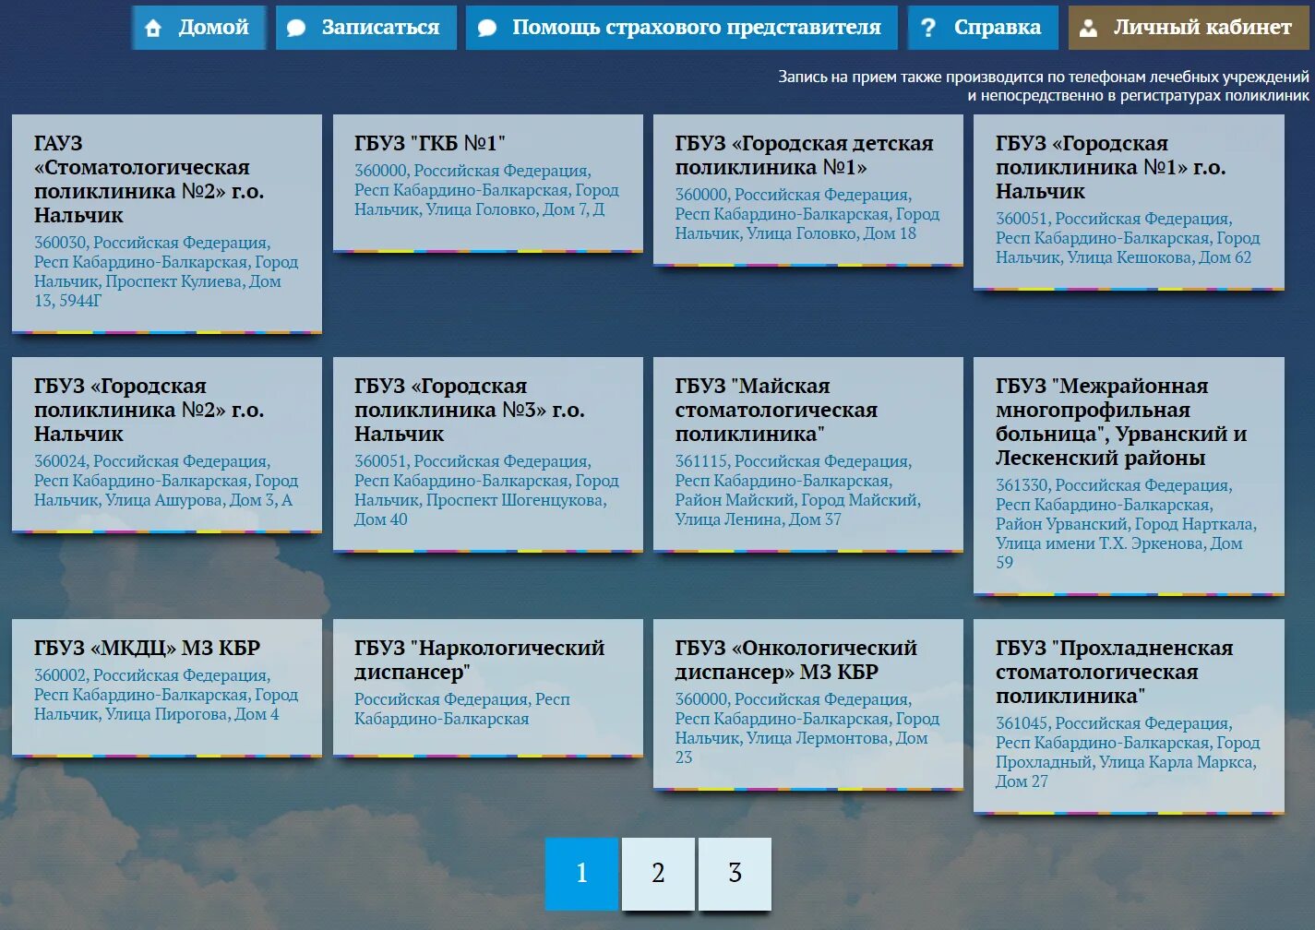
Task: Go to the Домой menu item
Action: coord(199,28)
